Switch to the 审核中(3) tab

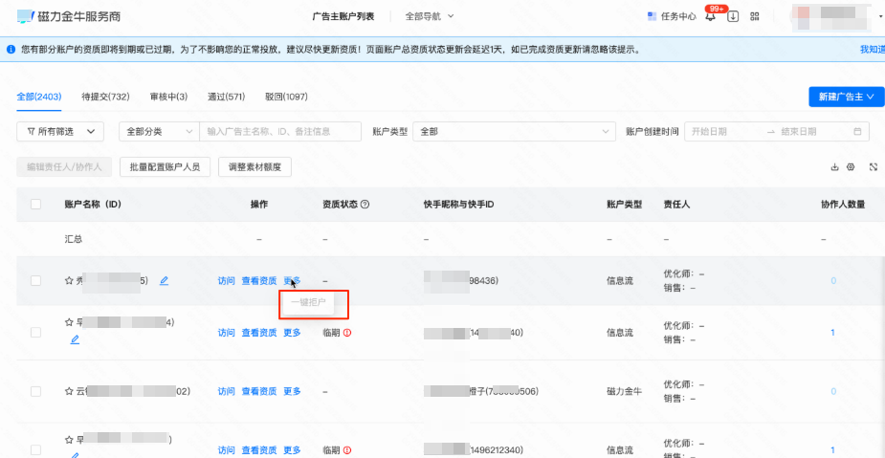click(x=168, y=97)
